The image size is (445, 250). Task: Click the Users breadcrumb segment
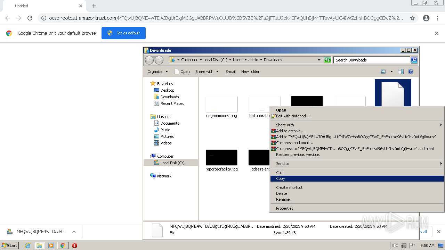[x=238, y=60]
